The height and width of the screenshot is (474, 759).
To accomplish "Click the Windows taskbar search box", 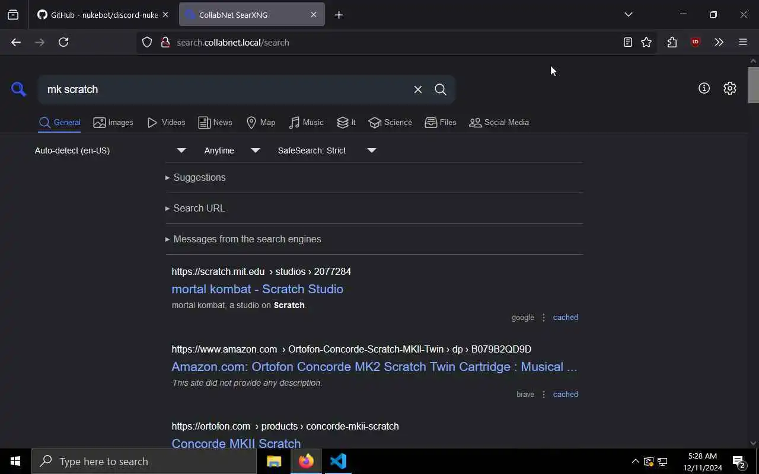I will [144, 461].
